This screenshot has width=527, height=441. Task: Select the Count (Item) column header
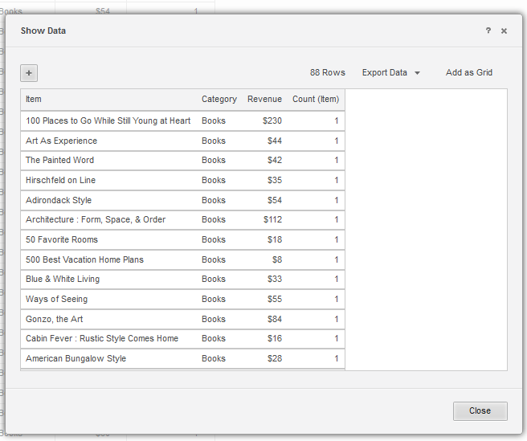(315, 100)
